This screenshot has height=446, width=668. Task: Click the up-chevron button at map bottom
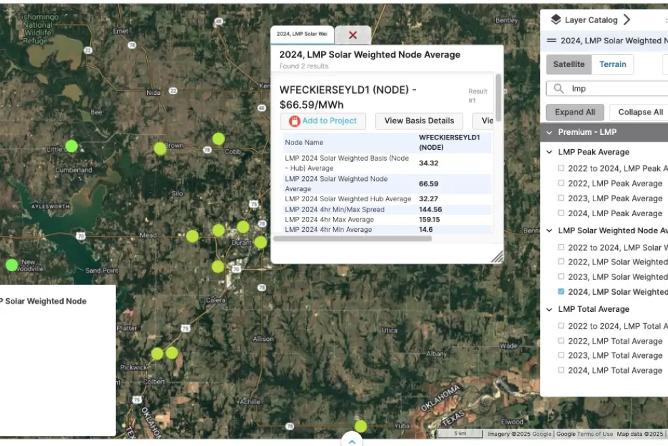[352, 441]
